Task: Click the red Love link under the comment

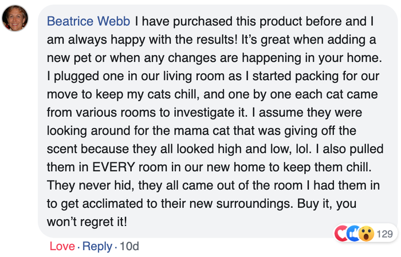Action: tap(62, 246)
